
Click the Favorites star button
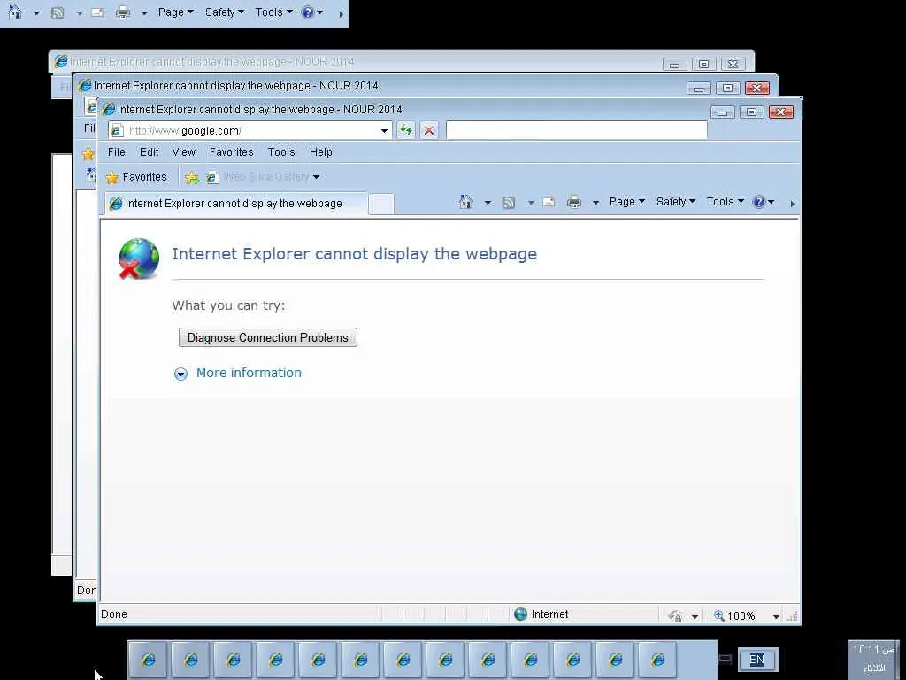click(x=136, y=177)
